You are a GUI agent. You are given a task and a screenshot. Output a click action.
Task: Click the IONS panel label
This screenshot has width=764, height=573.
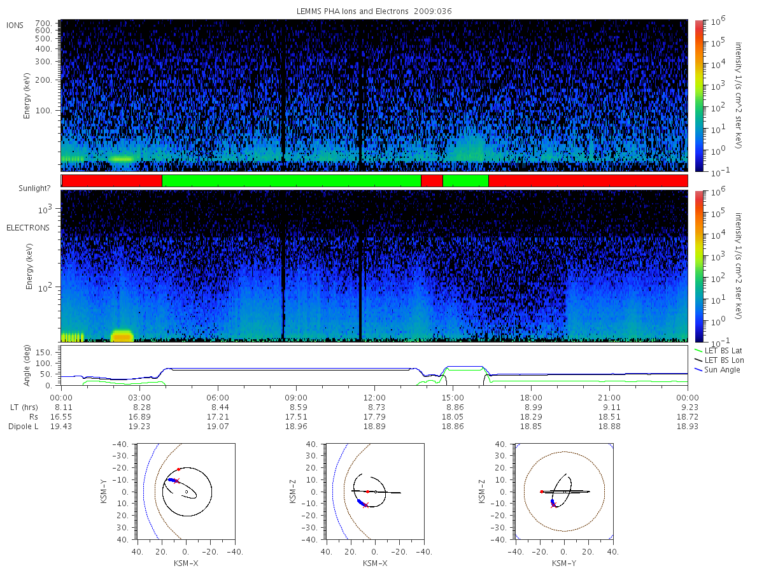[15, 25]
